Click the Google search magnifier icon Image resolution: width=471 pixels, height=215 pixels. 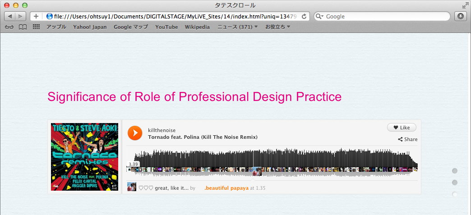tap(319, 17)
